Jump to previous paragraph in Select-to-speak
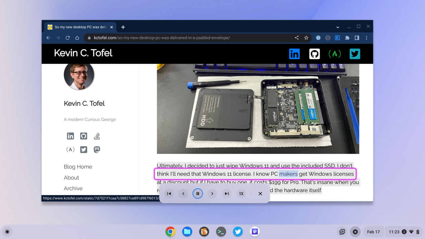The width and height of the screenshot is (425, 239). coord(169,194)
